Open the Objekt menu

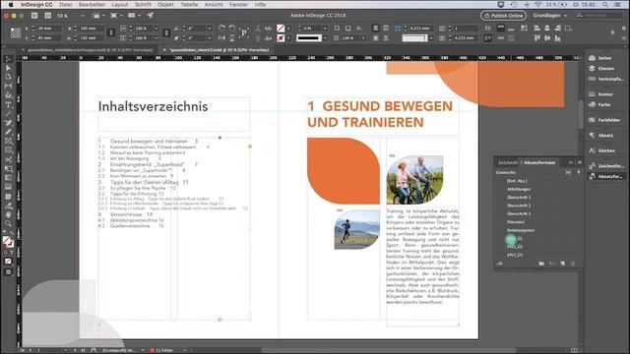coord(165,4)
